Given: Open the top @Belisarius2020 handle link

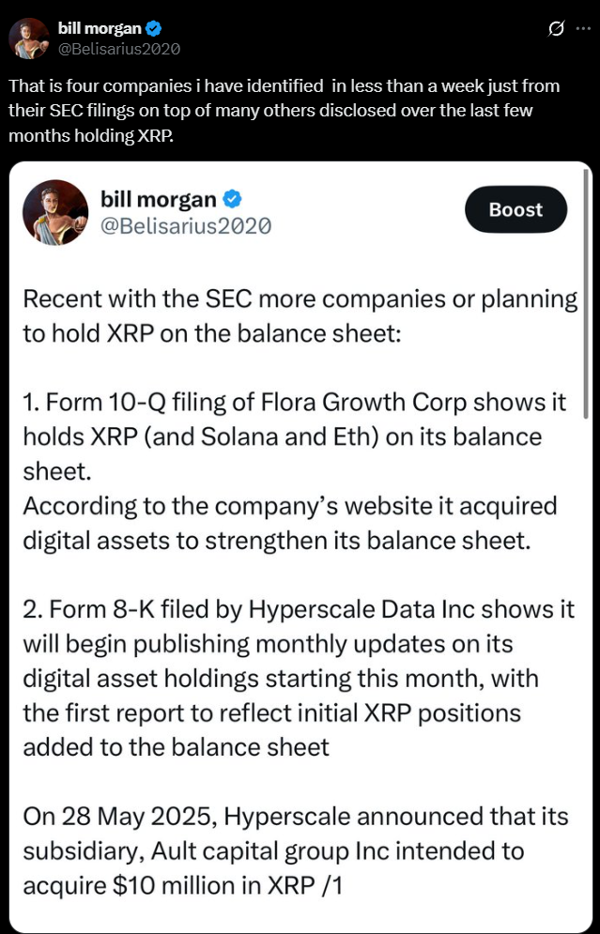Looking at the screenshot, I should [118, 49].
